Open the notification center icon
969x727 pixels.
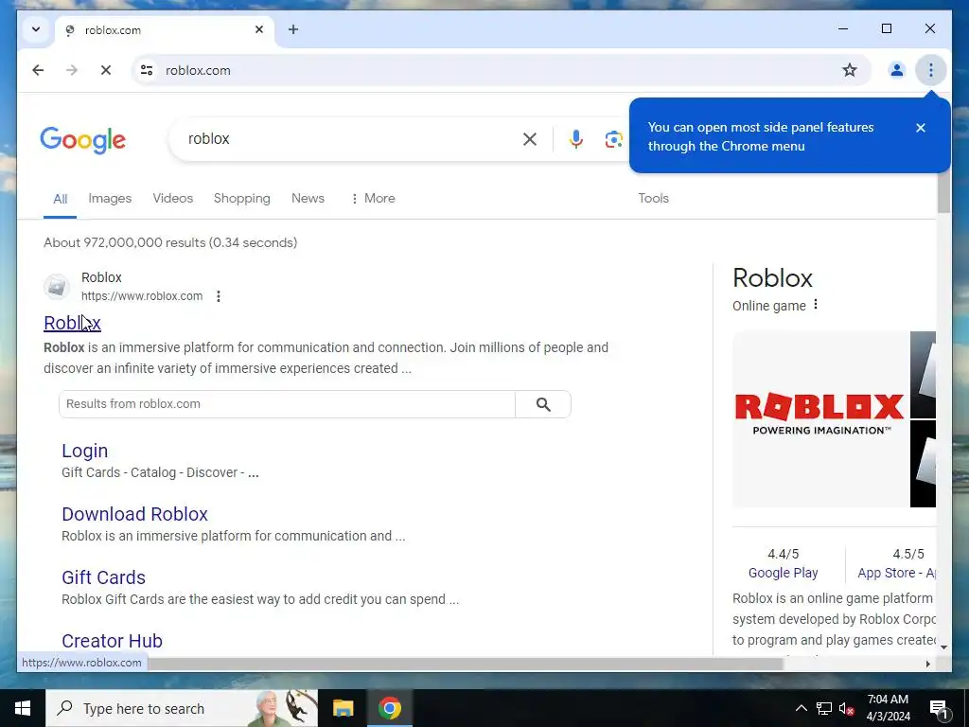click(x=940, y=708)
